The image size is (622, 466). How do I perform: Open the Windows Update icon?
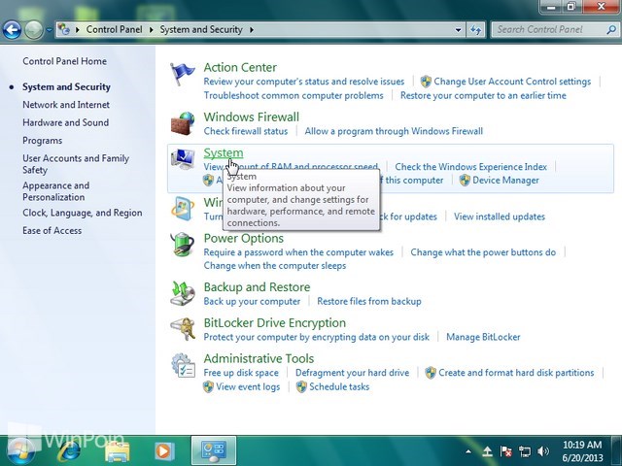click(183, 208)
